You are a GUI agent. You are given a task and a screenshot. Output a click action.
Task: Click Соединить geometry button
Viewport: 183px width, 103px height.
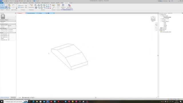tap(21, 7)
